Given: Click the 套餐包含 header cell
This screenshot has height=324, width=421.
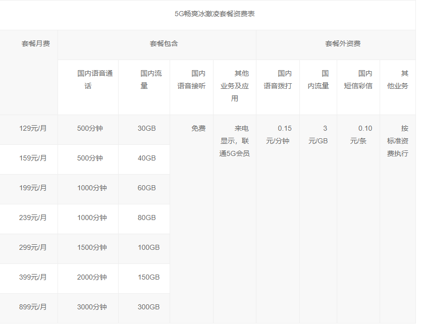Looking at the screenshot, I should 164,44.
